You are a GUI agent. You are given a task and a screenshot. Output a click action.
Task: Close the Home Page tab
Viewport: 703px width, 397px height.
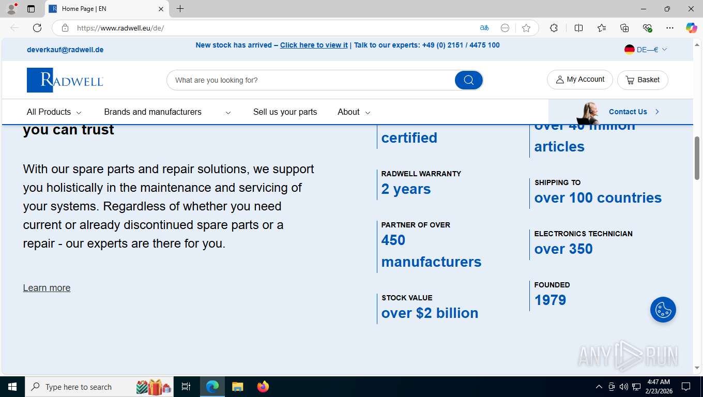[x=161, y=9]
